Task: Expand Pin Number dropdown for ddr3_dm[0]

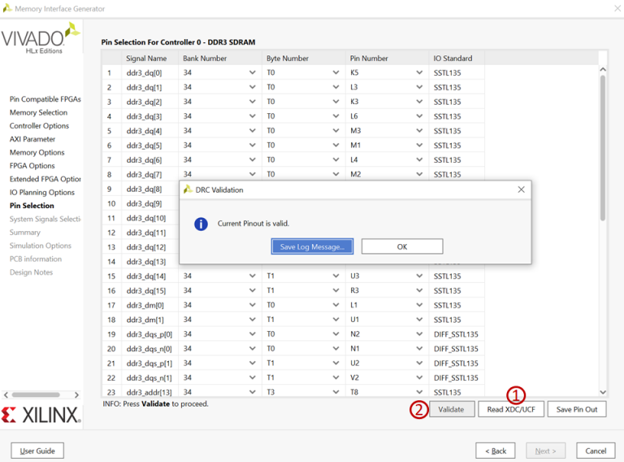Action: tap(419, 305)
